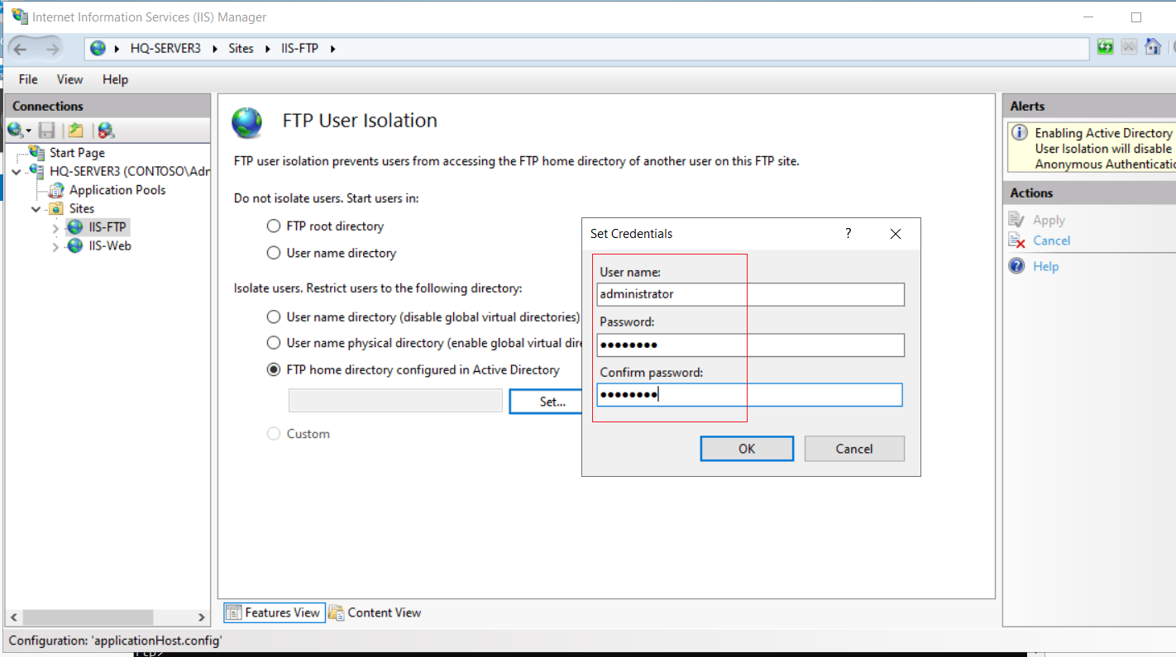Click the Connections pane horizontal scrollbar
This screenshot has width=1176, height=657.
[107, 617]
